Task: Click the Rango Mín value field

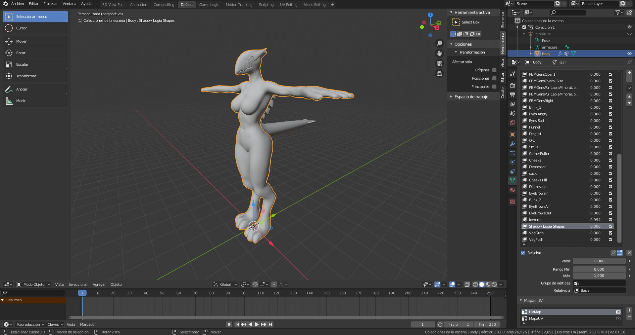Action: click(x=599, y=269)
